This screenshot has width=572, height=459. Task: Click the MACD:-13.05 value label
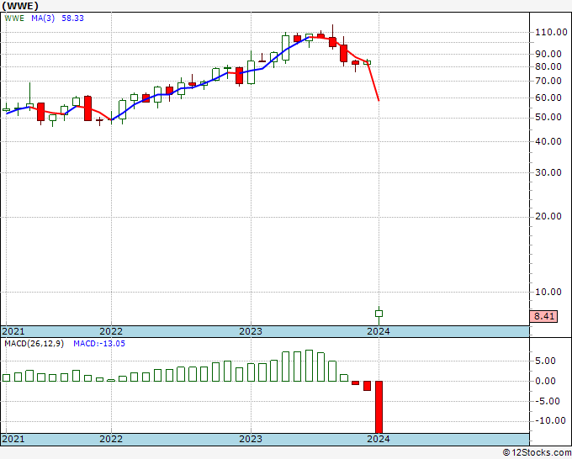coord(99,344)
